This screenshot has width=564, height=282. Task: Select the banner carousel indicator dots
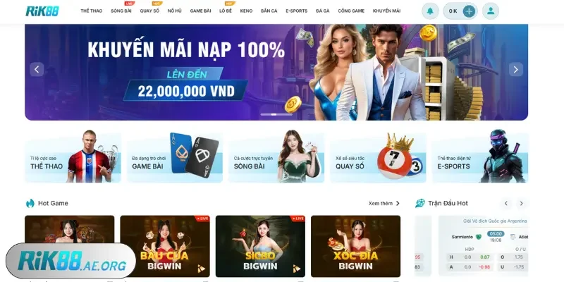(276, 114)
